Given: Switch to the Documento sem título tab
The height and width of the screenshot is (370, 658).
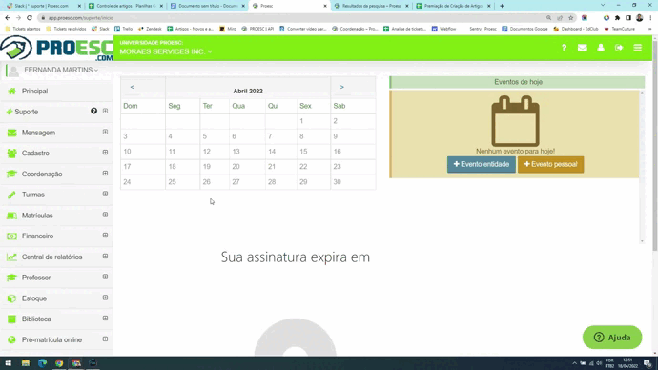Looking at the screenshot, I should (207, 6).
